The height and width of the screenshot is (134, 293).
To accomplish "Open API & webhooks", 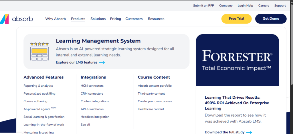I will (x=92, y=109).
